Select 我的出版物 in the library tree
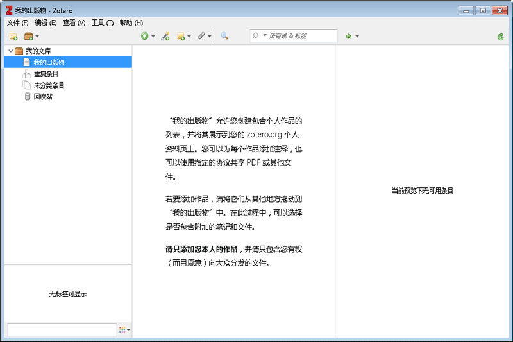This screenshot has height=342, width=513. coord(68,62)
